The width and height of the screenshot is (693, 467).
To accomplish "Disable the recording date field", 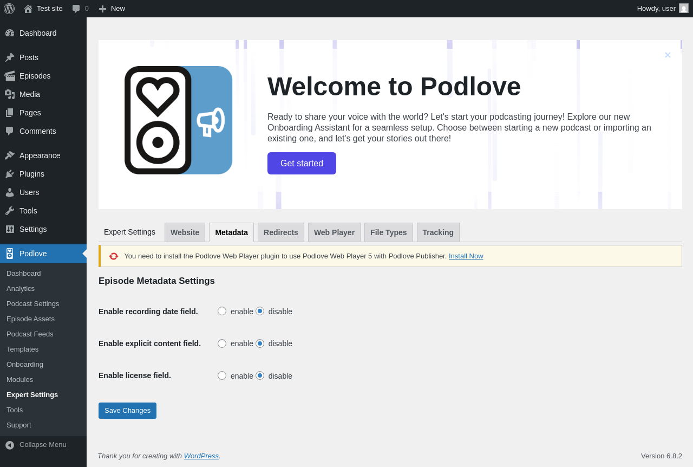I will pyautogui.click(x=260, y=311).
